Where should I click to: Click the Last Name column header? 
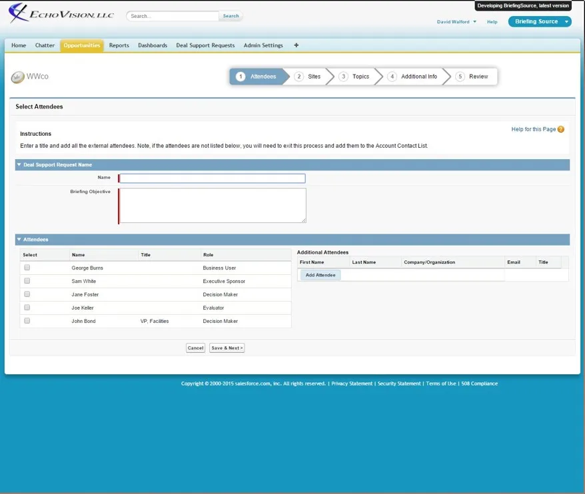[364, 262]
